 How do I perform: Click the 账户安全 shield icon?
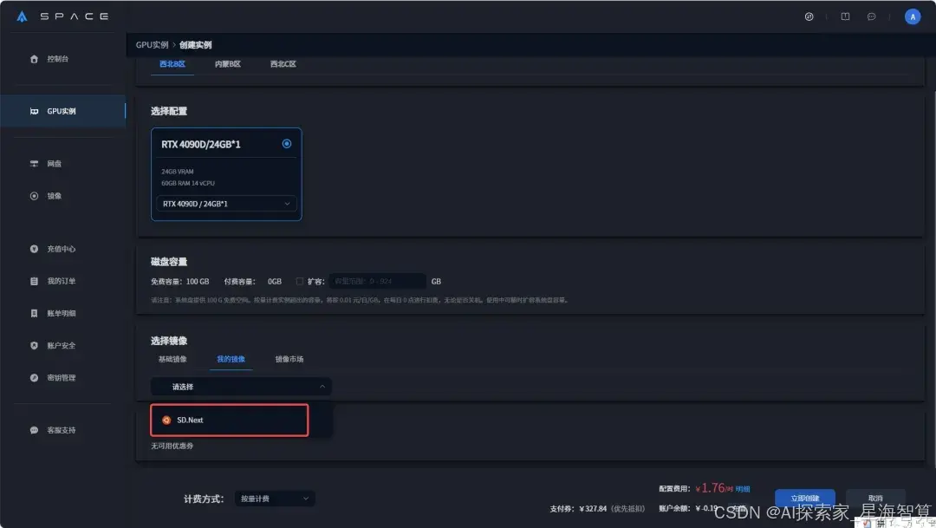[x=34, y=346]
